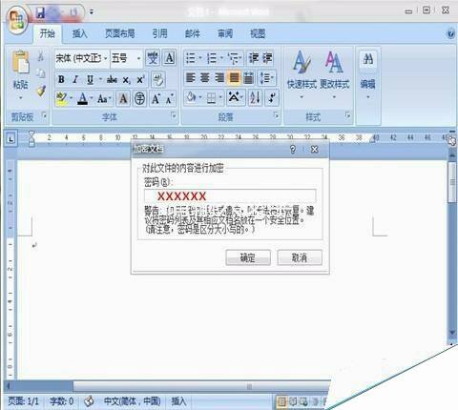Shrink font size A icon
This screenshot has width=458, height=410.
170,99
